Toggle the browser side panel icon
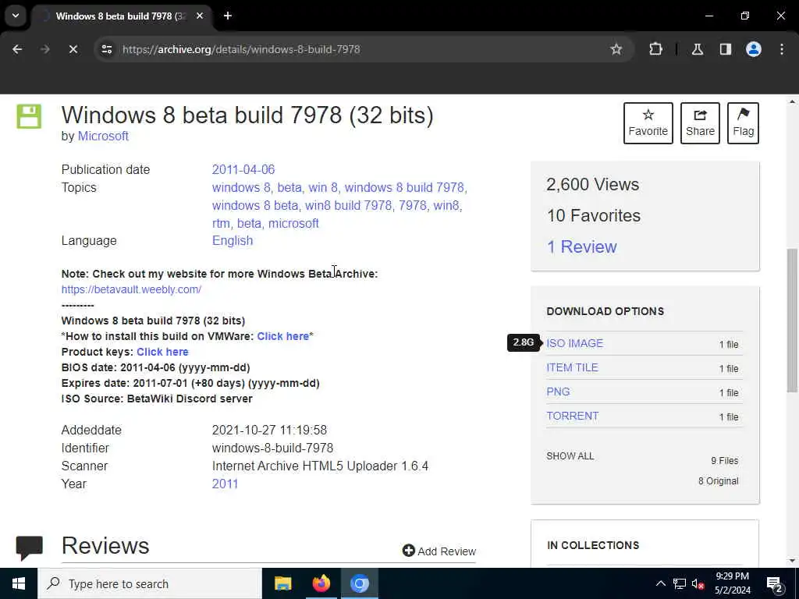799x599 pixels. (726, 49)
